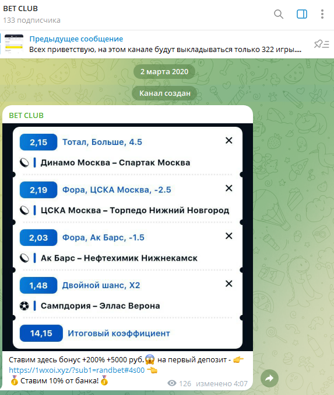Click the 126 views eye icon
The width and height of the screenshot is (334, 395).
coord(172,383)
